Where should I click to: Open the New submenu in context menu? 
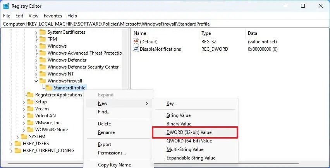[119, 103]
